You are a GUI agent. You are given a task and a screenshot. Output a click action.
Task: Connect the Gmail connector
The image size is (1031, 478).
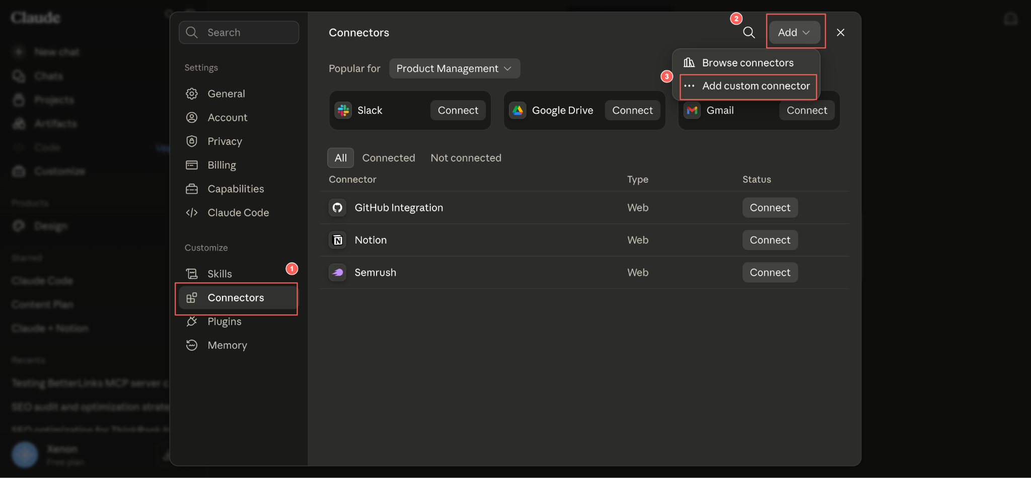(x=806, y=110)
